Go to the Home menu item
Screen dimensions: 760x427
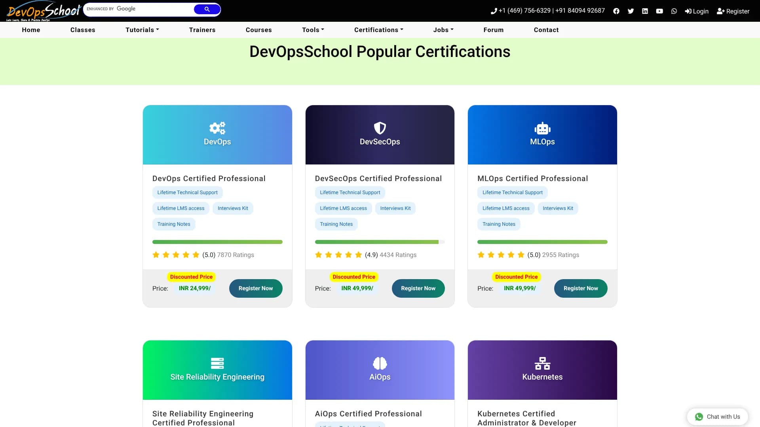[31, 30]
